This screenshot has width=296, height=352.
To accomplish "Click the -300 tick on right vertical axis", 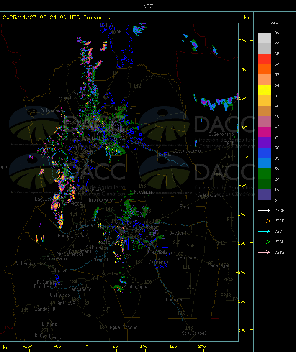I will point(242,330).
